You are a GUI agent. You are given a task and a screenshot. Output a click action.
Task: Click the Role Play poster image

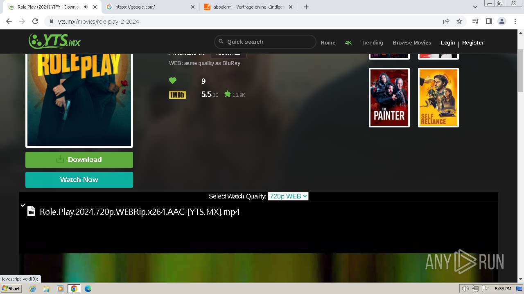click(79, 100)
